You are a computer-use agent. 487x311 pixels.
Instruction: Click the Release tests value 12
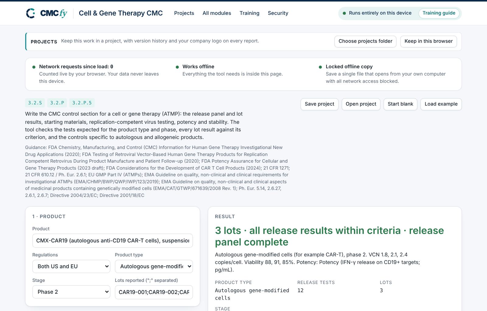[300, 290]
